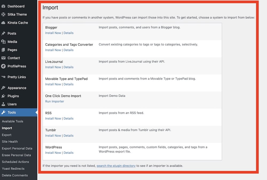Select Import under Tools

point(7,128)
